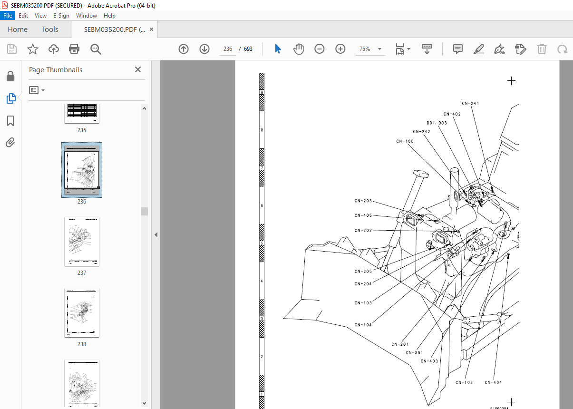The image size is (573, 409).
Task: Click the upload to cloud icon
Action: click(x=54, y=49)
